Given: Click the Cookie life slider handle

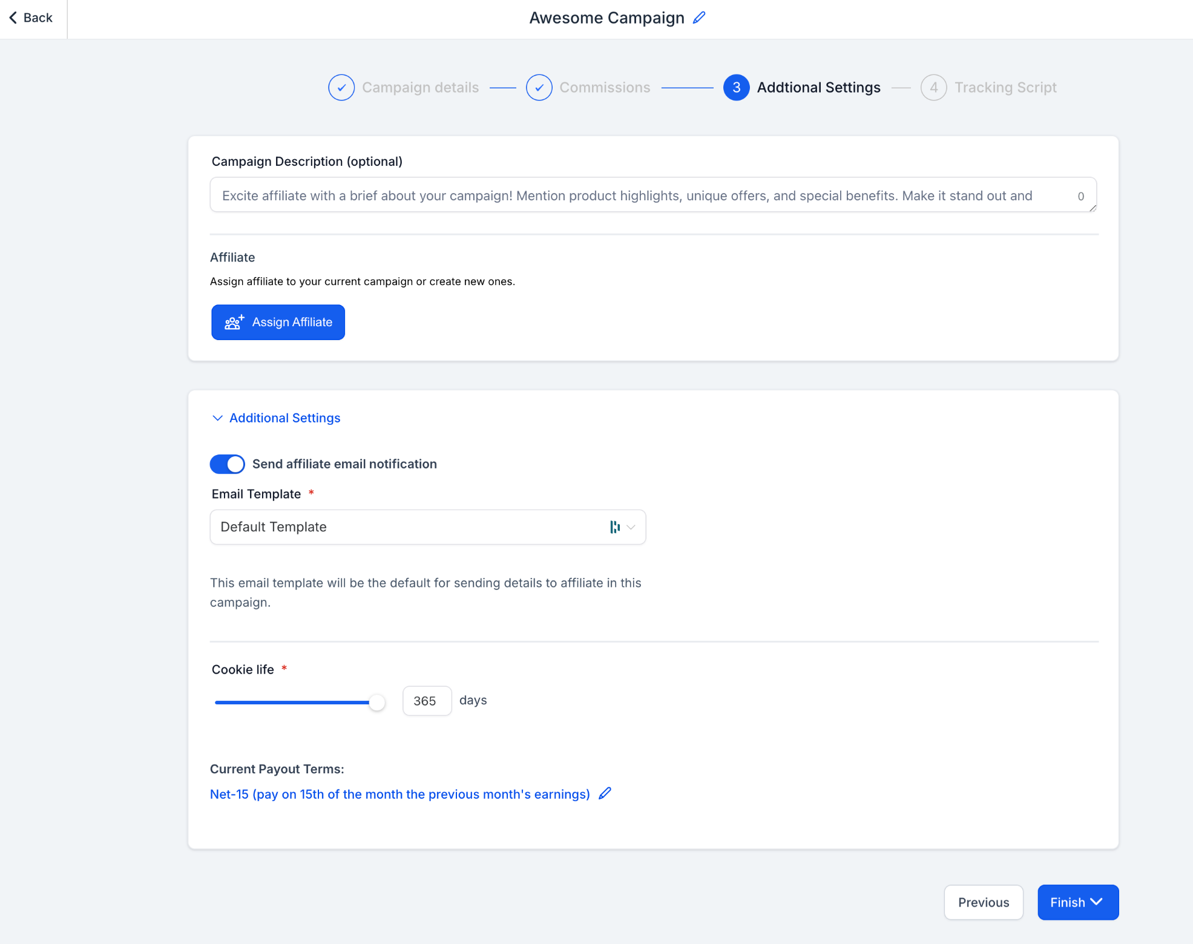Looking at the screenshot, I should (x=376, y=702).
